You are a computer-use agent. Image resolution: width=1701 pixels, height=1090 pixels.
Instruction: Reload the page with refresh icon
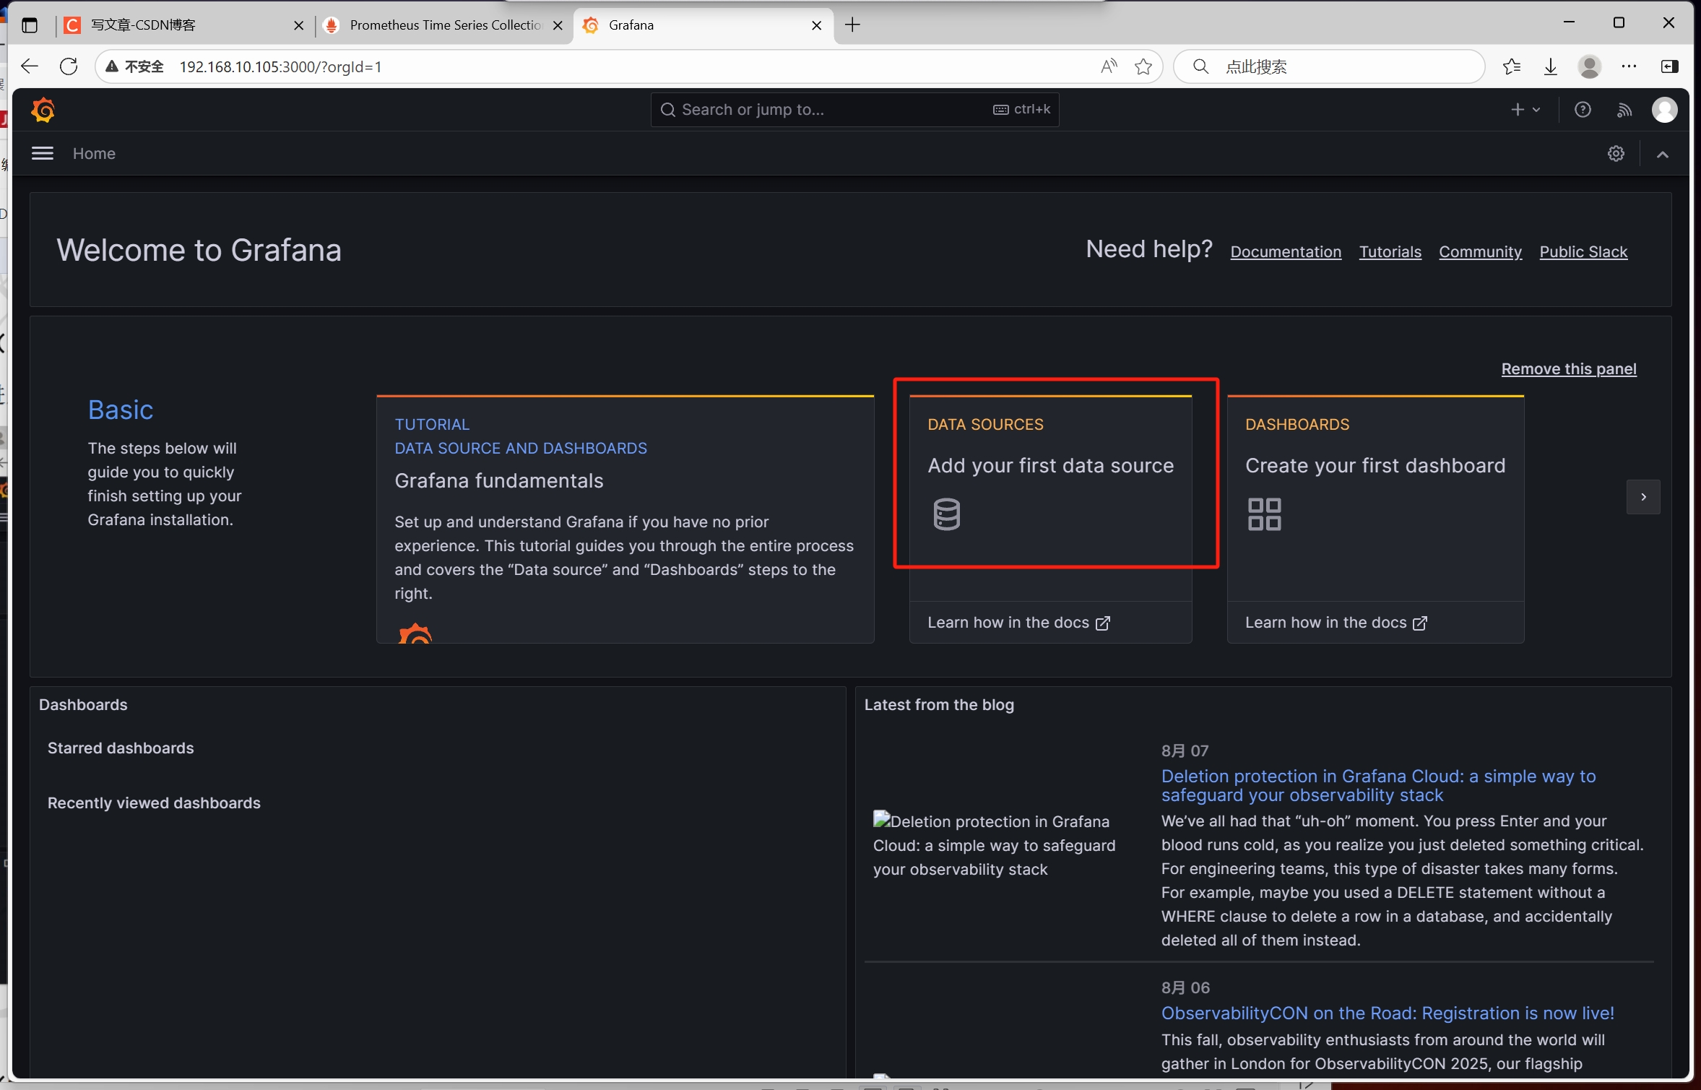69,66
